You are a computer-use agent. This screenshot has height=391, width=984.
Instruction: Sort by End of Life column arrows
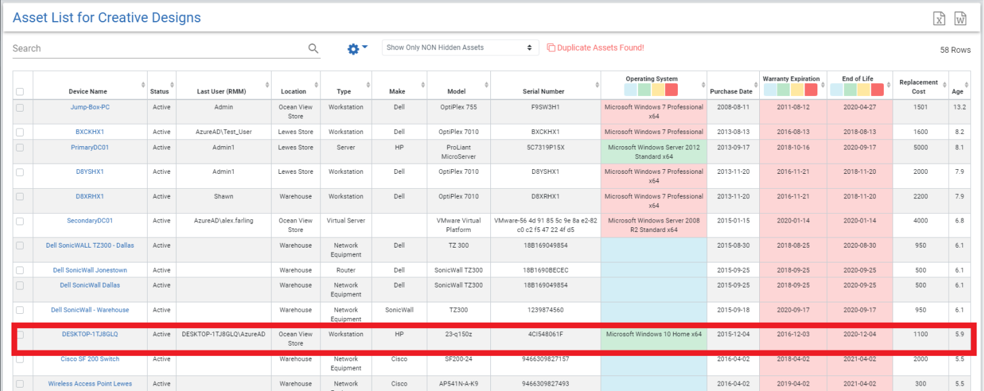click(x=889, y=85)
